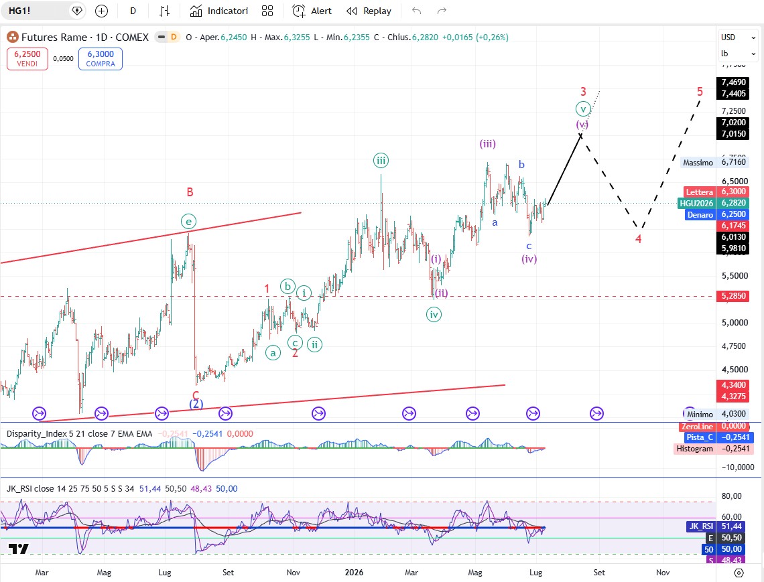The width and height of the screenshot is (764, 582).
Task: Redo the last chart action
Action: (x=442, y=11)
